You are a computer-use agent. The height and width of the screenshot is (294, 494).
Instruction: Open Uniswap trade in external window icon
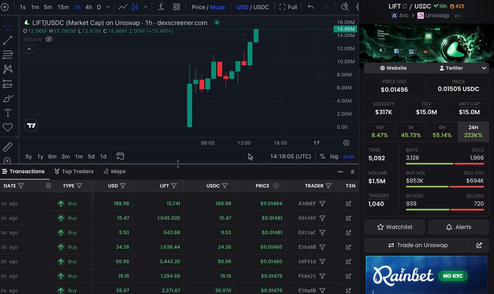(479, 245)
